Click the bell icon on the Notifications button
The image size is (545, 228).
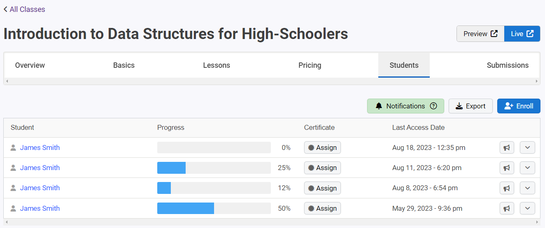click(x=379, y=106)
